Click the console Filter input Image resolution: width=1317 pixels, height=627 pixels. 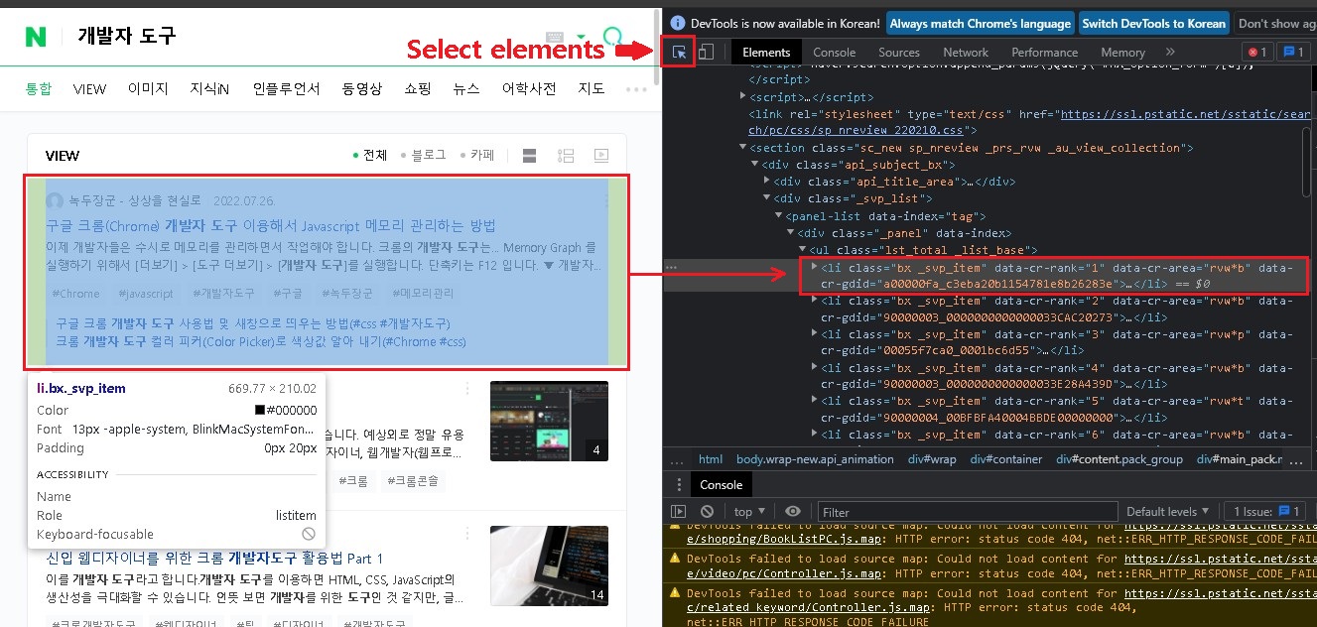(968, 512)
